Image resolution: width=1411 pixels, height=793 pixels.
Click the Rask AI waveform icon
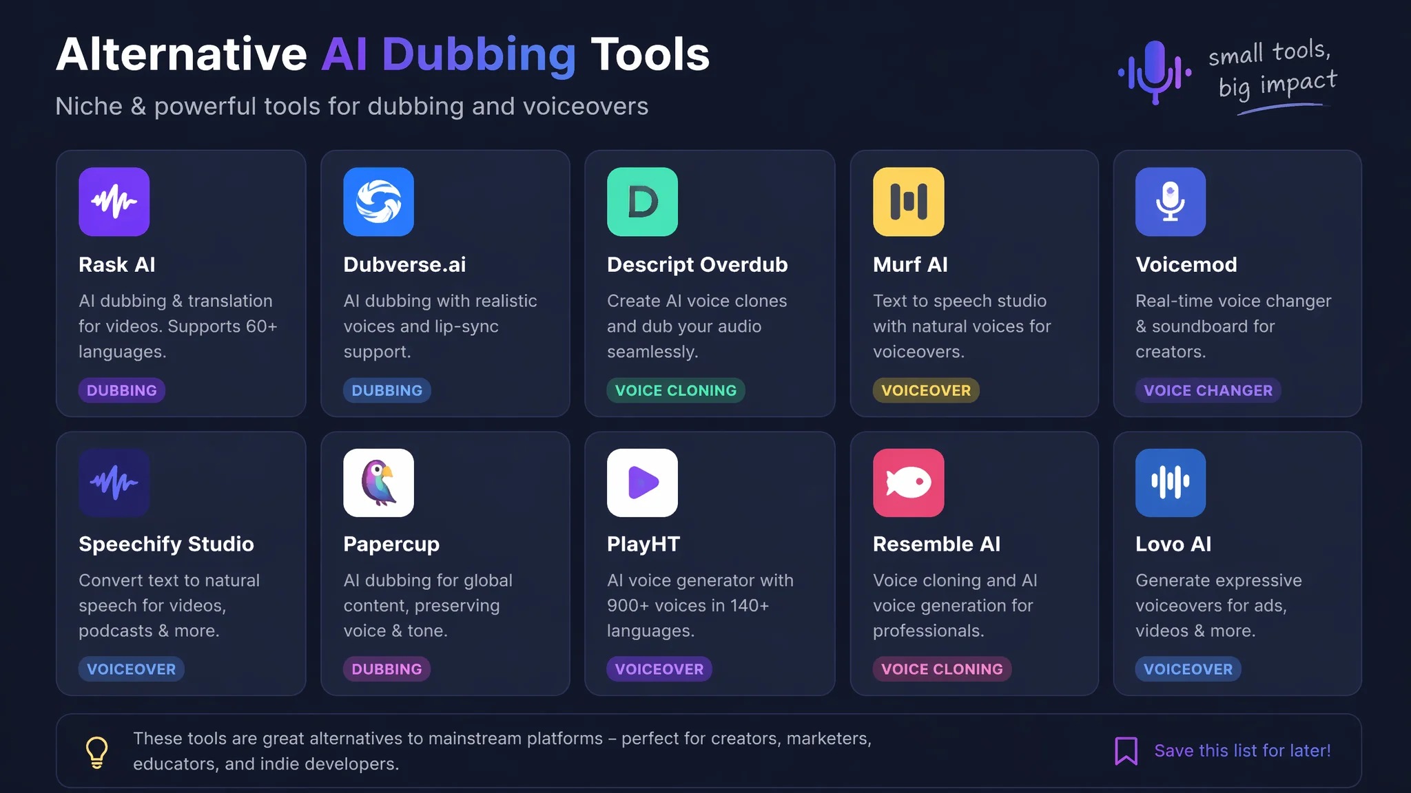(x=114, y=202)
